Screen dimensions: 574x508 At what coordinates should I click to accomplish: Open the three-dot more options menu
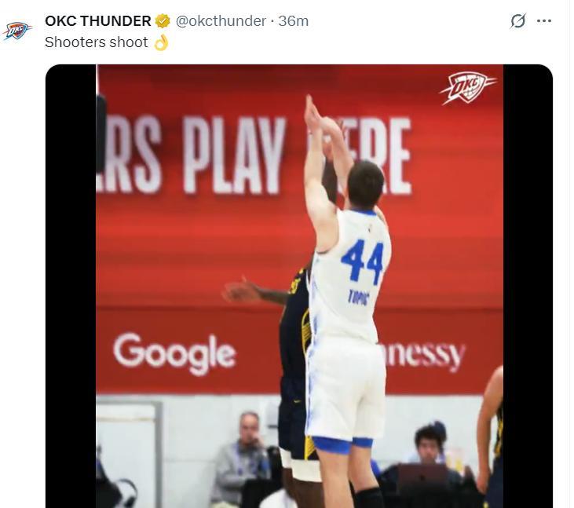(x=544, y=21)
